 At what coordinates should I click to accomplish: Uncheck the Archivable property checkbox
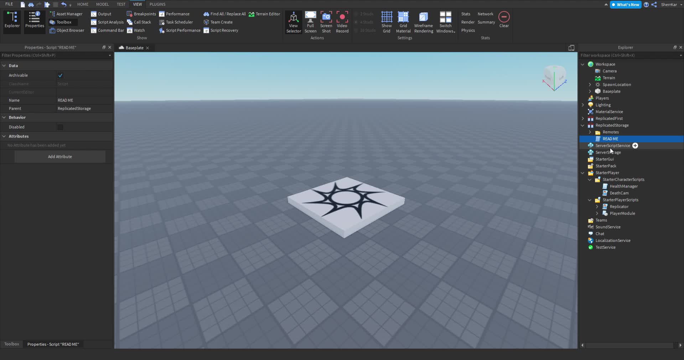(60, 75)
